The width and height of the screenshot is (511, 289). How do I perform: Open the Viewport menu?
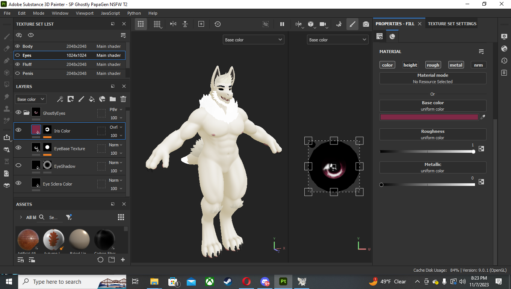(85, 13)
